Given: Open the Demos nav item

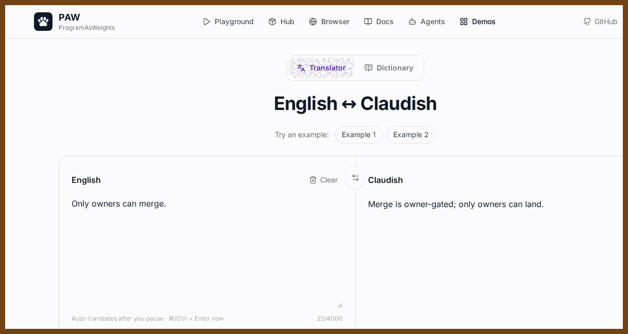Looking at the screenshot, I should [x=478, y=22].
